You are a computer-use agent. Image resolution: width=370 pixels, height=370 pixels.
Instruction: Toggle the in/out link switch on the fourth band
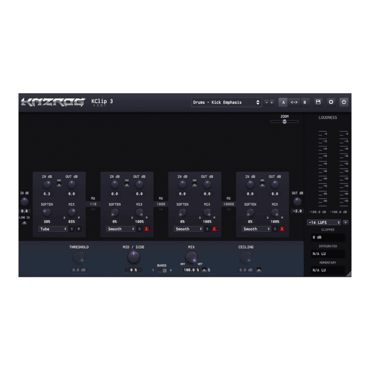point(262,185)
